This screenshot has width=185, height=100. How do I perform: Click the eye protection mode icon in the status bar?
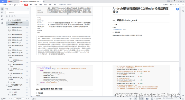coord(130,99)
